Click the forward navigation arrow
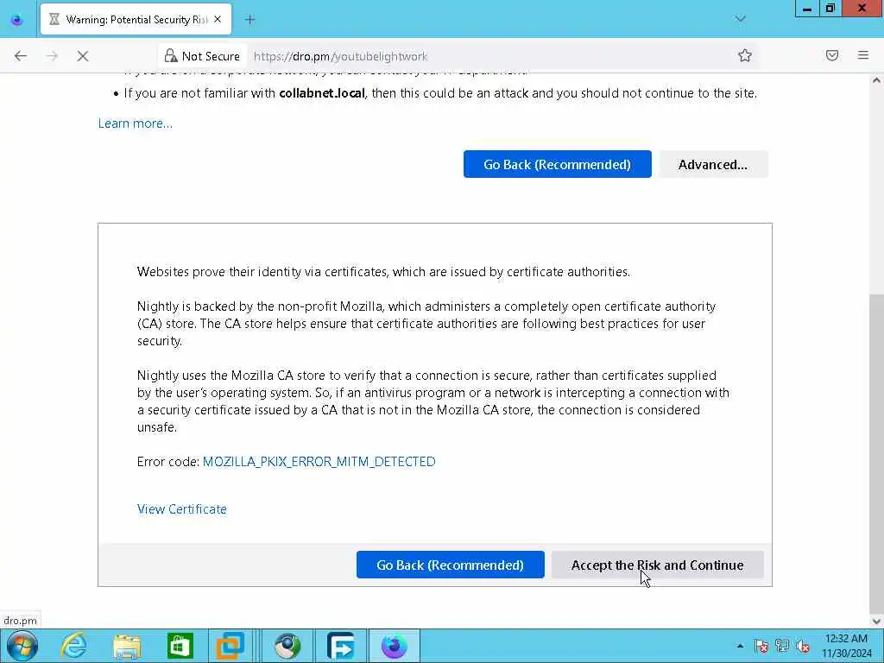884x663 pixels. click(52, 56)
